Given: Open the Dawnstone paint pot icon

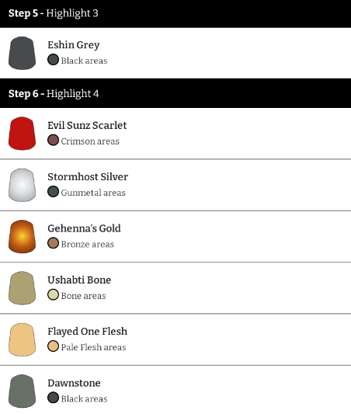Looking at the screenshot, I should coord(23,391).
